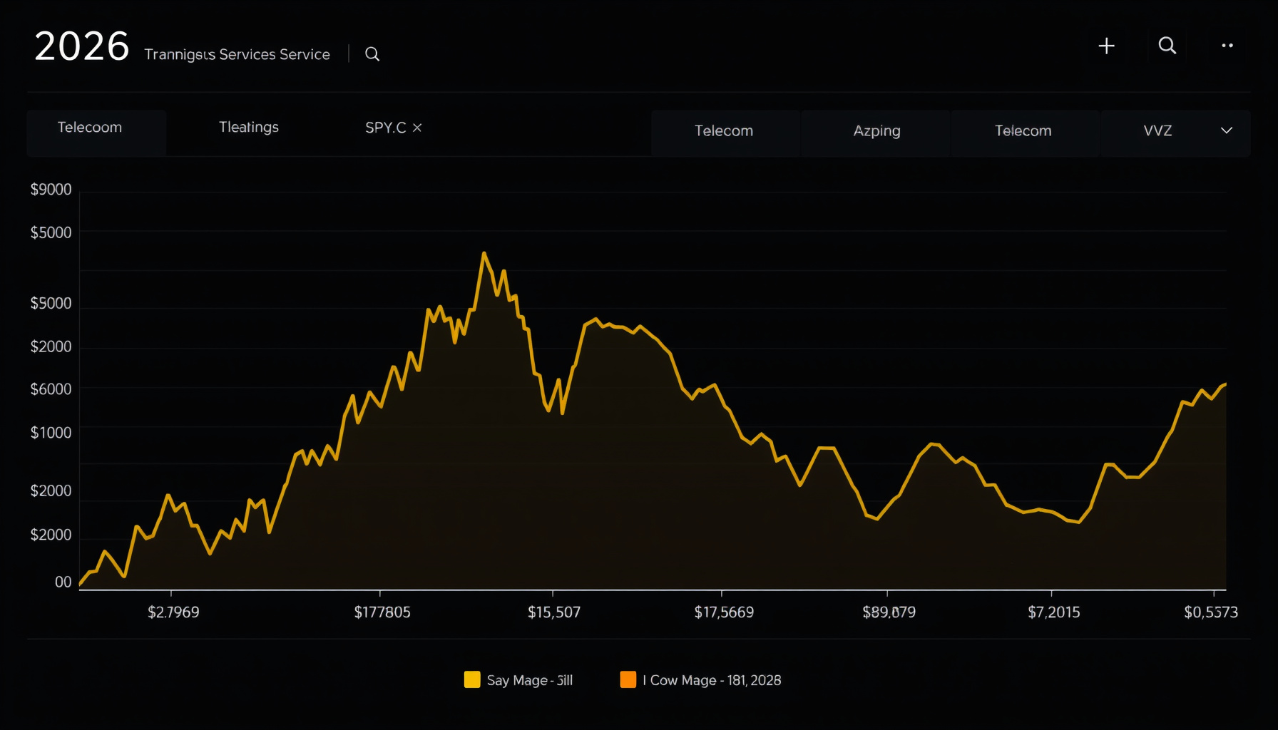Click the Say Mage - 5ill legend label

point(530,681)
